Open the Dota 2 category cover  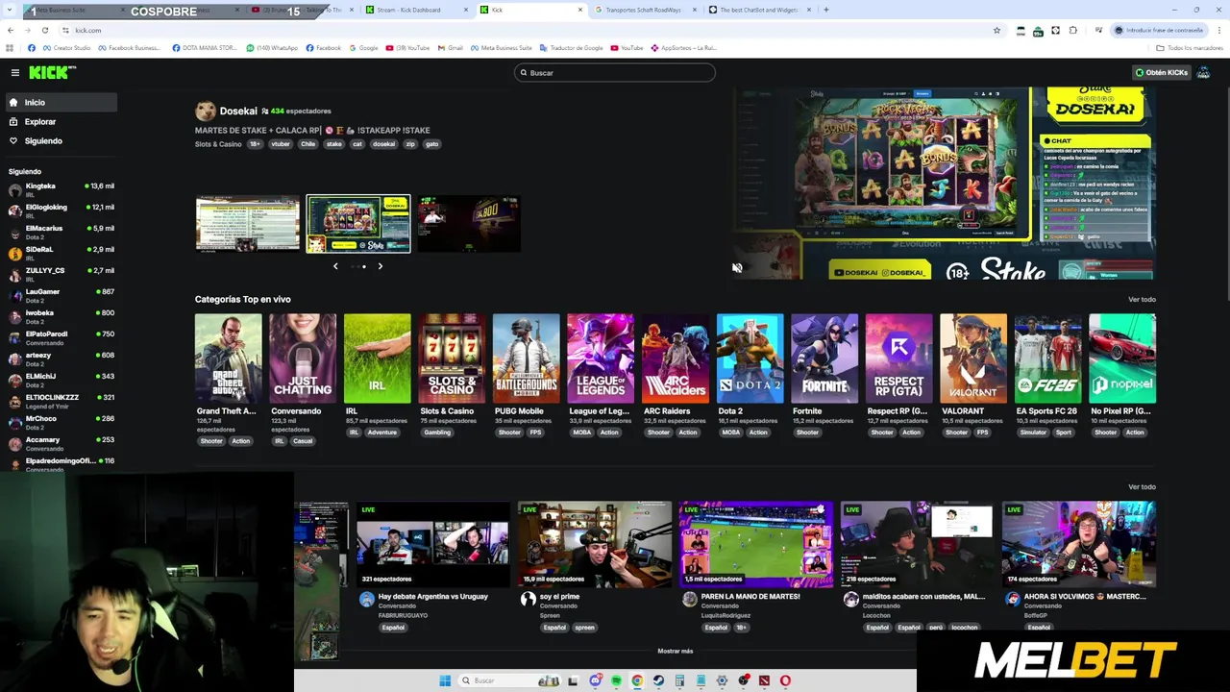(750, 358)
